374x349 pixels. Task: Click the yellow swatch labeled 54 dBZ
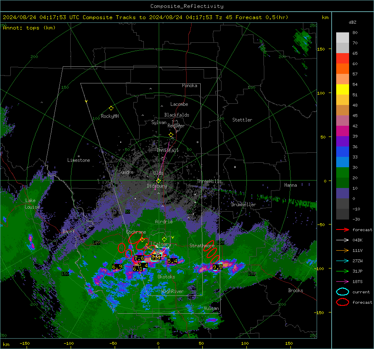(342, 89)
